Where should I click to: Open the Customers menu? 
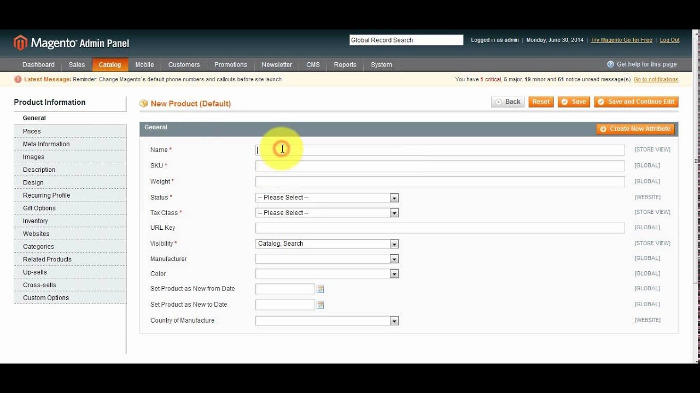coord(184,64)
